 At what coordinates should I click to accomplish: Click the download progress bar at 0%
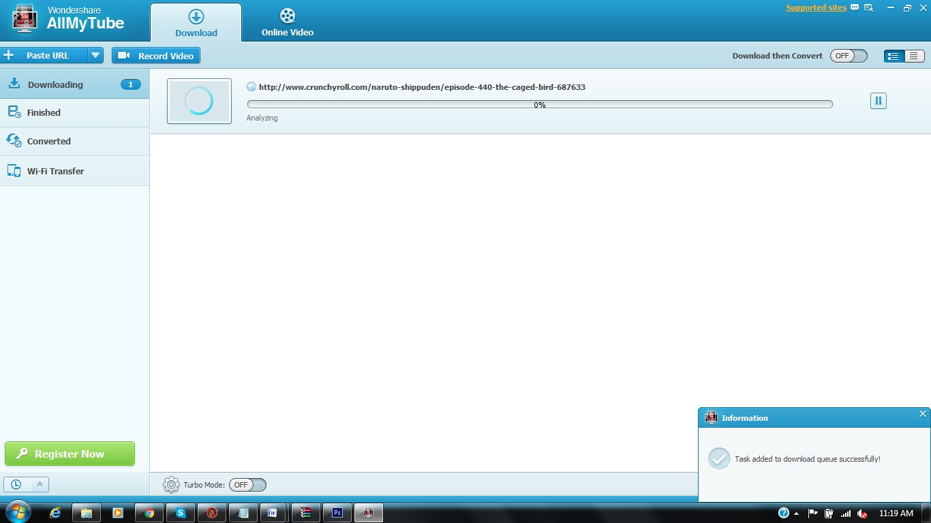(540, 105)
